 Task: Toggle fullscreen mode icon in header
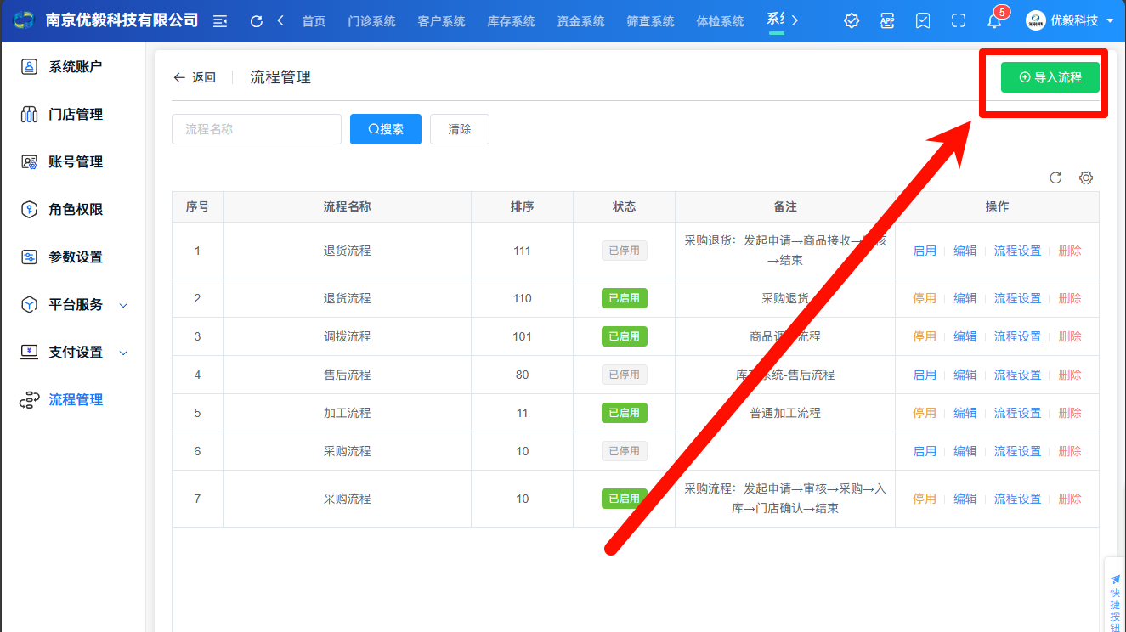(x=959, y=21)
